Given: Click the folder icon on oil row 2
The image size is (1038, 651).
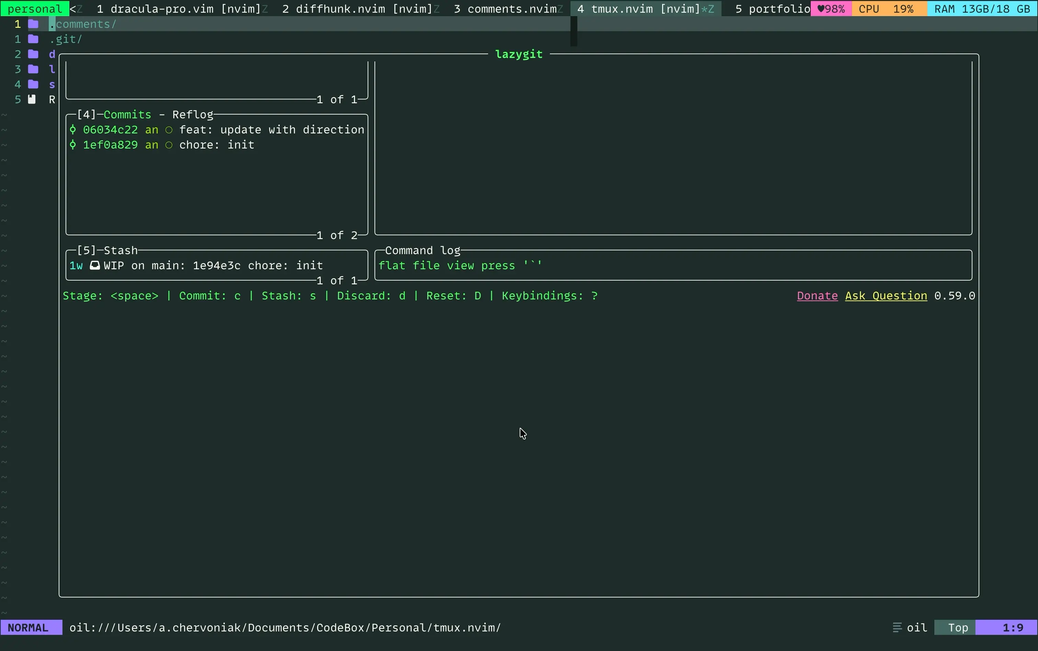Looking at the screenshot, I should click(33, 54).
